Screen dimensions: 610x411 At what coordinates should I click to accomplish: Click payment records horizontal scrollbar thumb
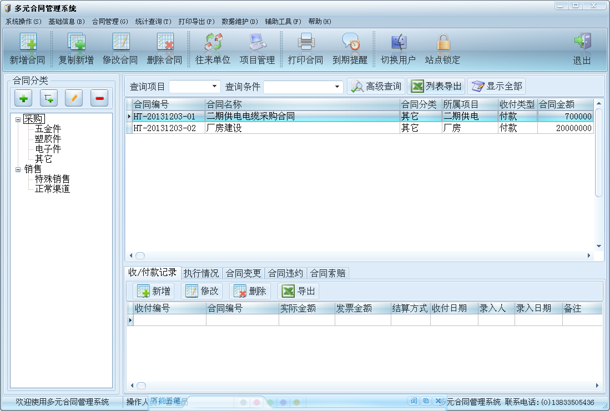pyautogui.click(x=141, y=385)
